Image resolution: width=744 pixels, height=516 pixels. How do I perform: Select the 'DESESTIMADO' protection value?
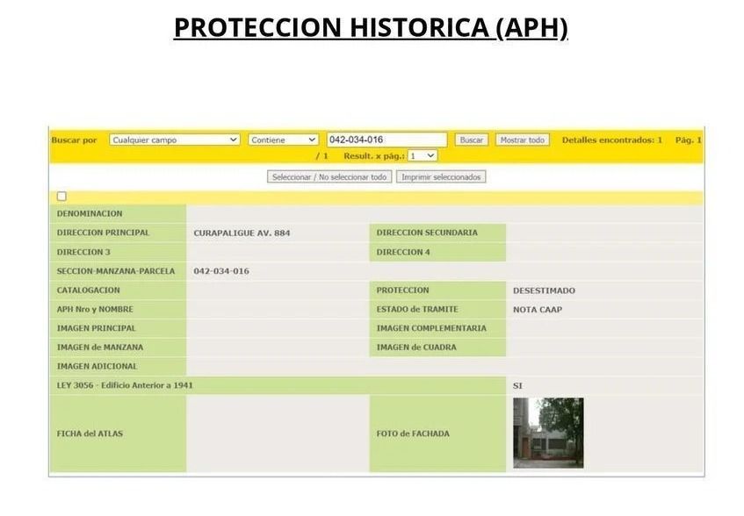coord(544,290)
